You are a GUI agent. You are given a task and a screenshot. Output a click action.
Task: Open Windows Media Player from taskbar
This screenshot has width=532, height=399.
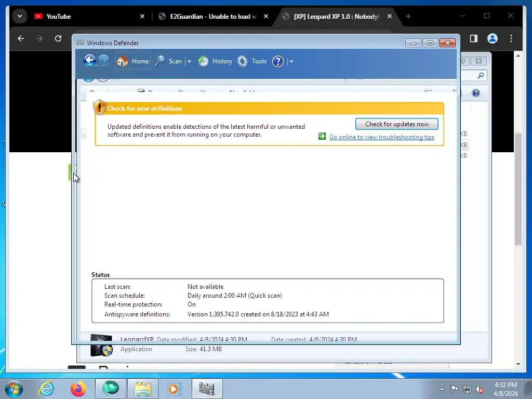click(175, 389)
